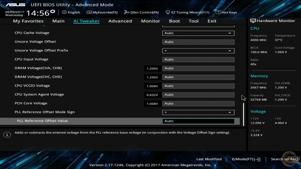This screenshot has width=301, height=169.
Task: Select PLL Reference Offset Mode Sign label
Action: click(44, 112)
